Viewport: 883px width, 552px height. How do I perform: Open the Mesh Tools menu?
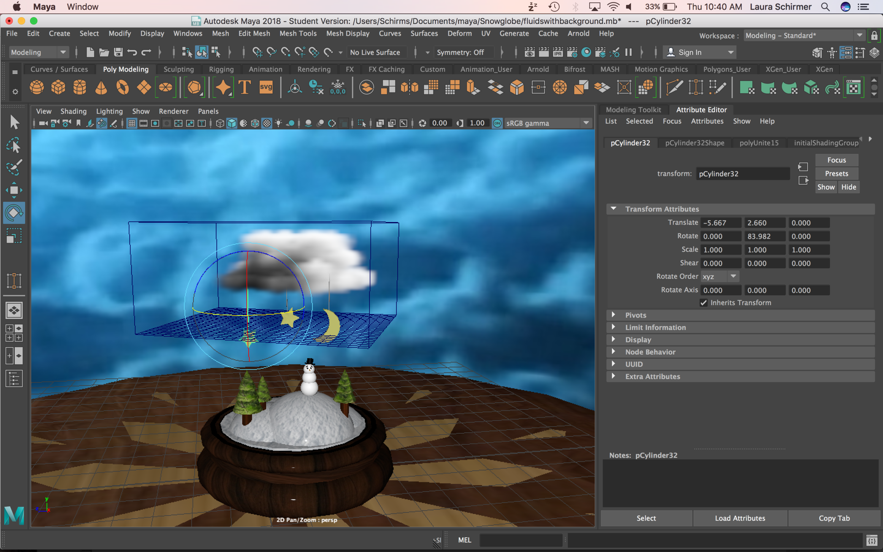pos(298,33)
